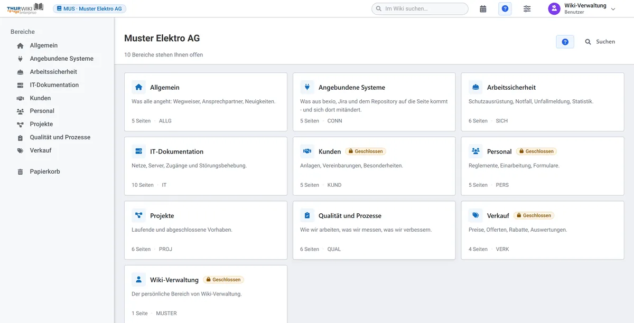Click the help button beside Suchen
The height and width of the screenshot is (323, 634).
click(565, 42)
